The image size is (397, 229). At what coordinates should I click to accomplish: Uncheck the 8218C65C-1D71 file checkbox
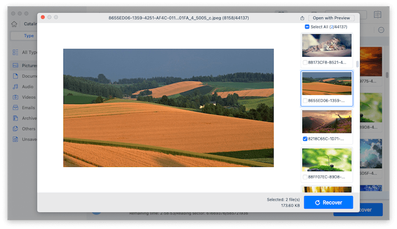(305, 139)
